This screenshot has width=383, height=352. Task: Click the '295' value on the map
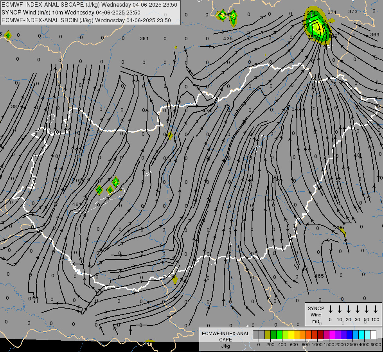point(340,227)
